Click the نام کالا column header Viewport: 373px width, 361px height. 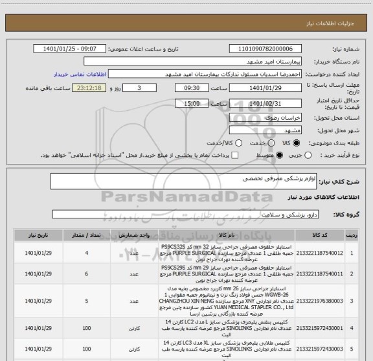click(x=227, y=235)
